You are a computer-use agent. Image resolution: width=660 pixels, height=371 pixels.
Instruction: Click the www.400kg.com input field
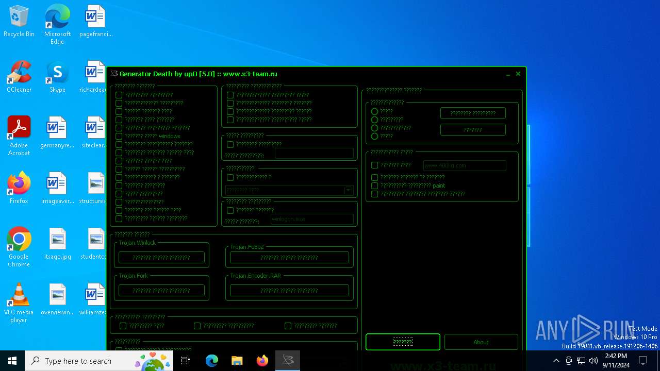(465, 165)
